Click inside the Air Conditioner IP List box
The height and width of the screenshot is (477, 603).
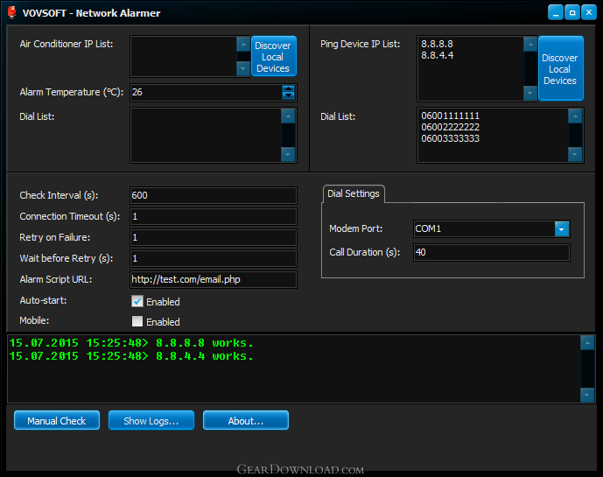[184, 57]
